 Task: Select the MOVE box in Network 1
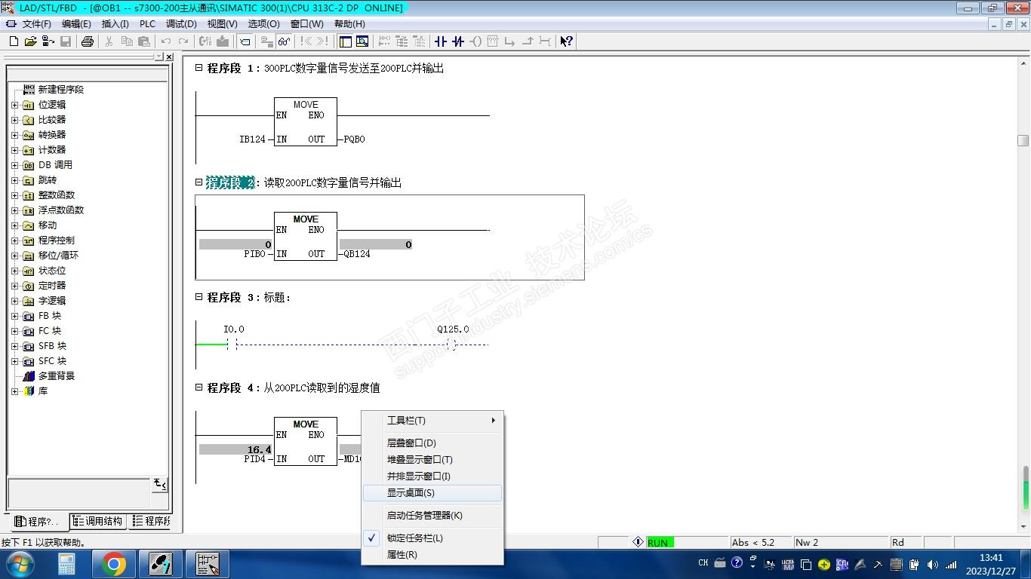click(x=306, y=121)
